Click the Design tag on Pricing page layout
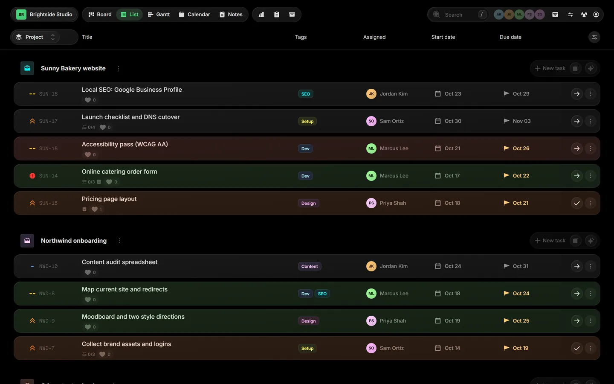 pos(308,203)
